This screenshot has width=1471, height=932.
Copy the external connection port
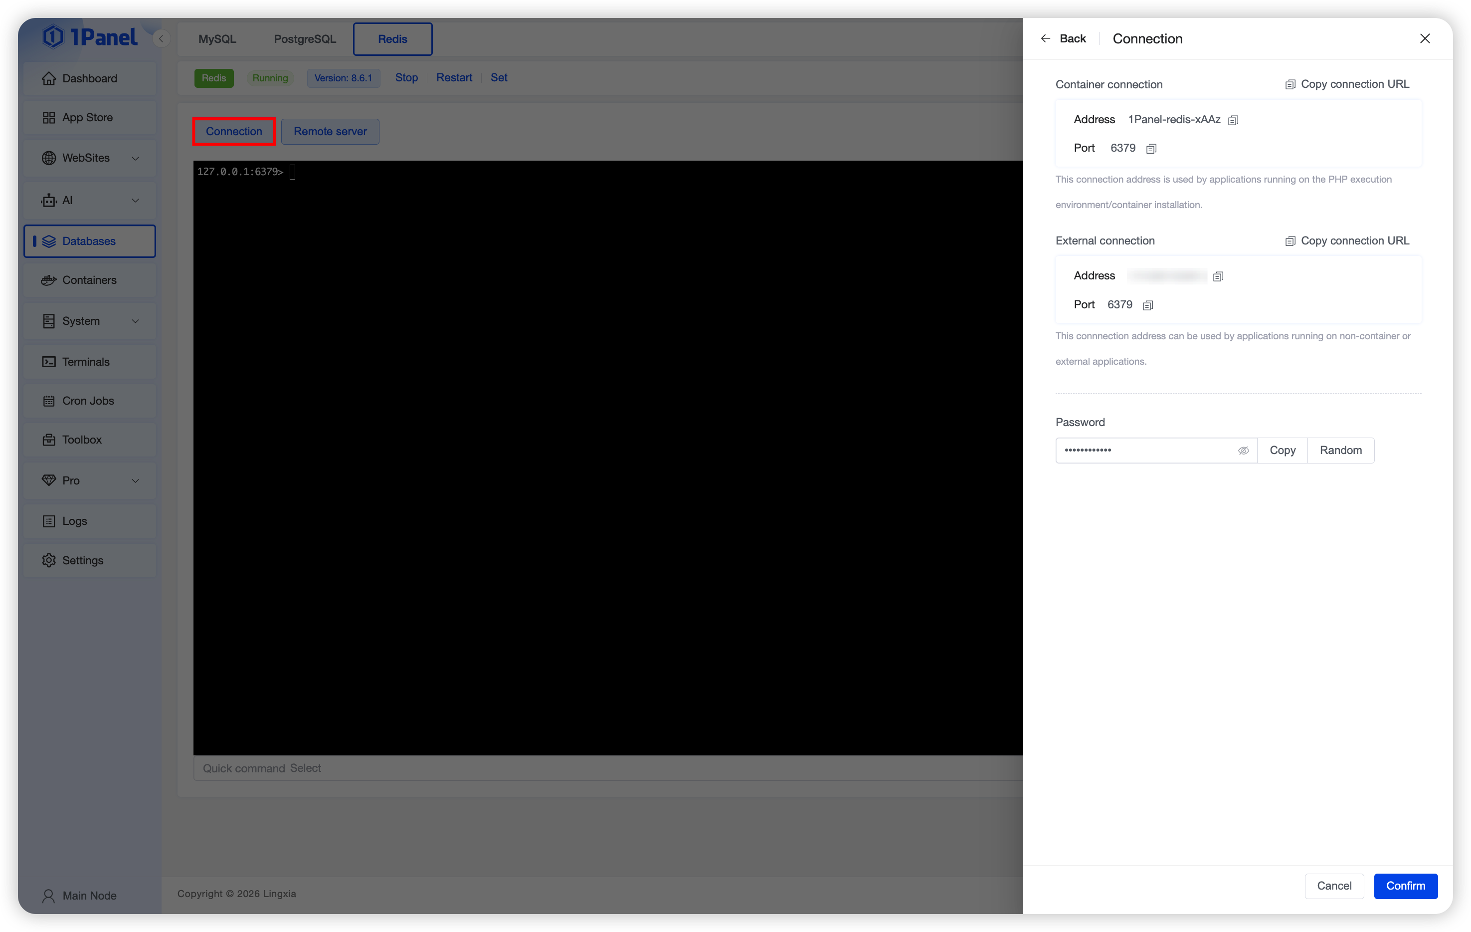point(1147,305)
